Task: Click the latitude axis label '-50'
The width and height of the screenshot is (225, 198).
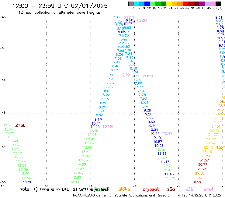Action: pos(3,182)
